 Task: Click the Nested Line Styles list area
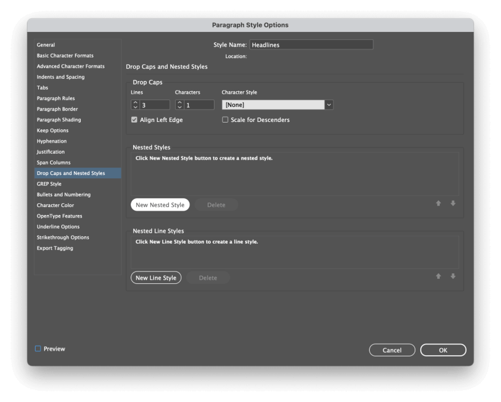[295, 252]
